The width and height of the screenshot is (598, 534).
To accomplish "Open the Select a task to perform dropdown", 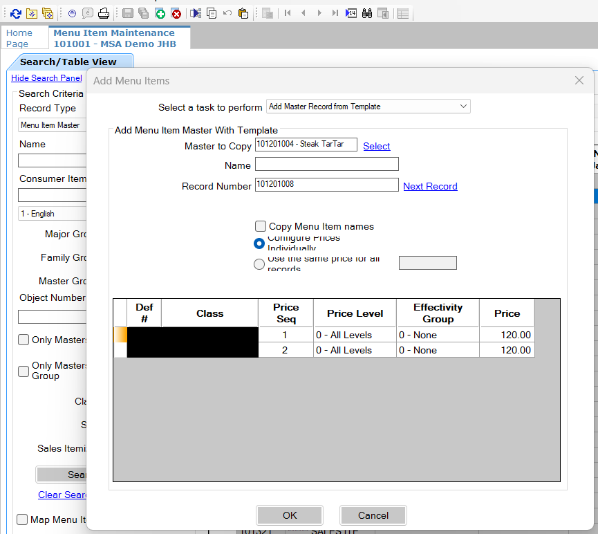I will 368,107.
